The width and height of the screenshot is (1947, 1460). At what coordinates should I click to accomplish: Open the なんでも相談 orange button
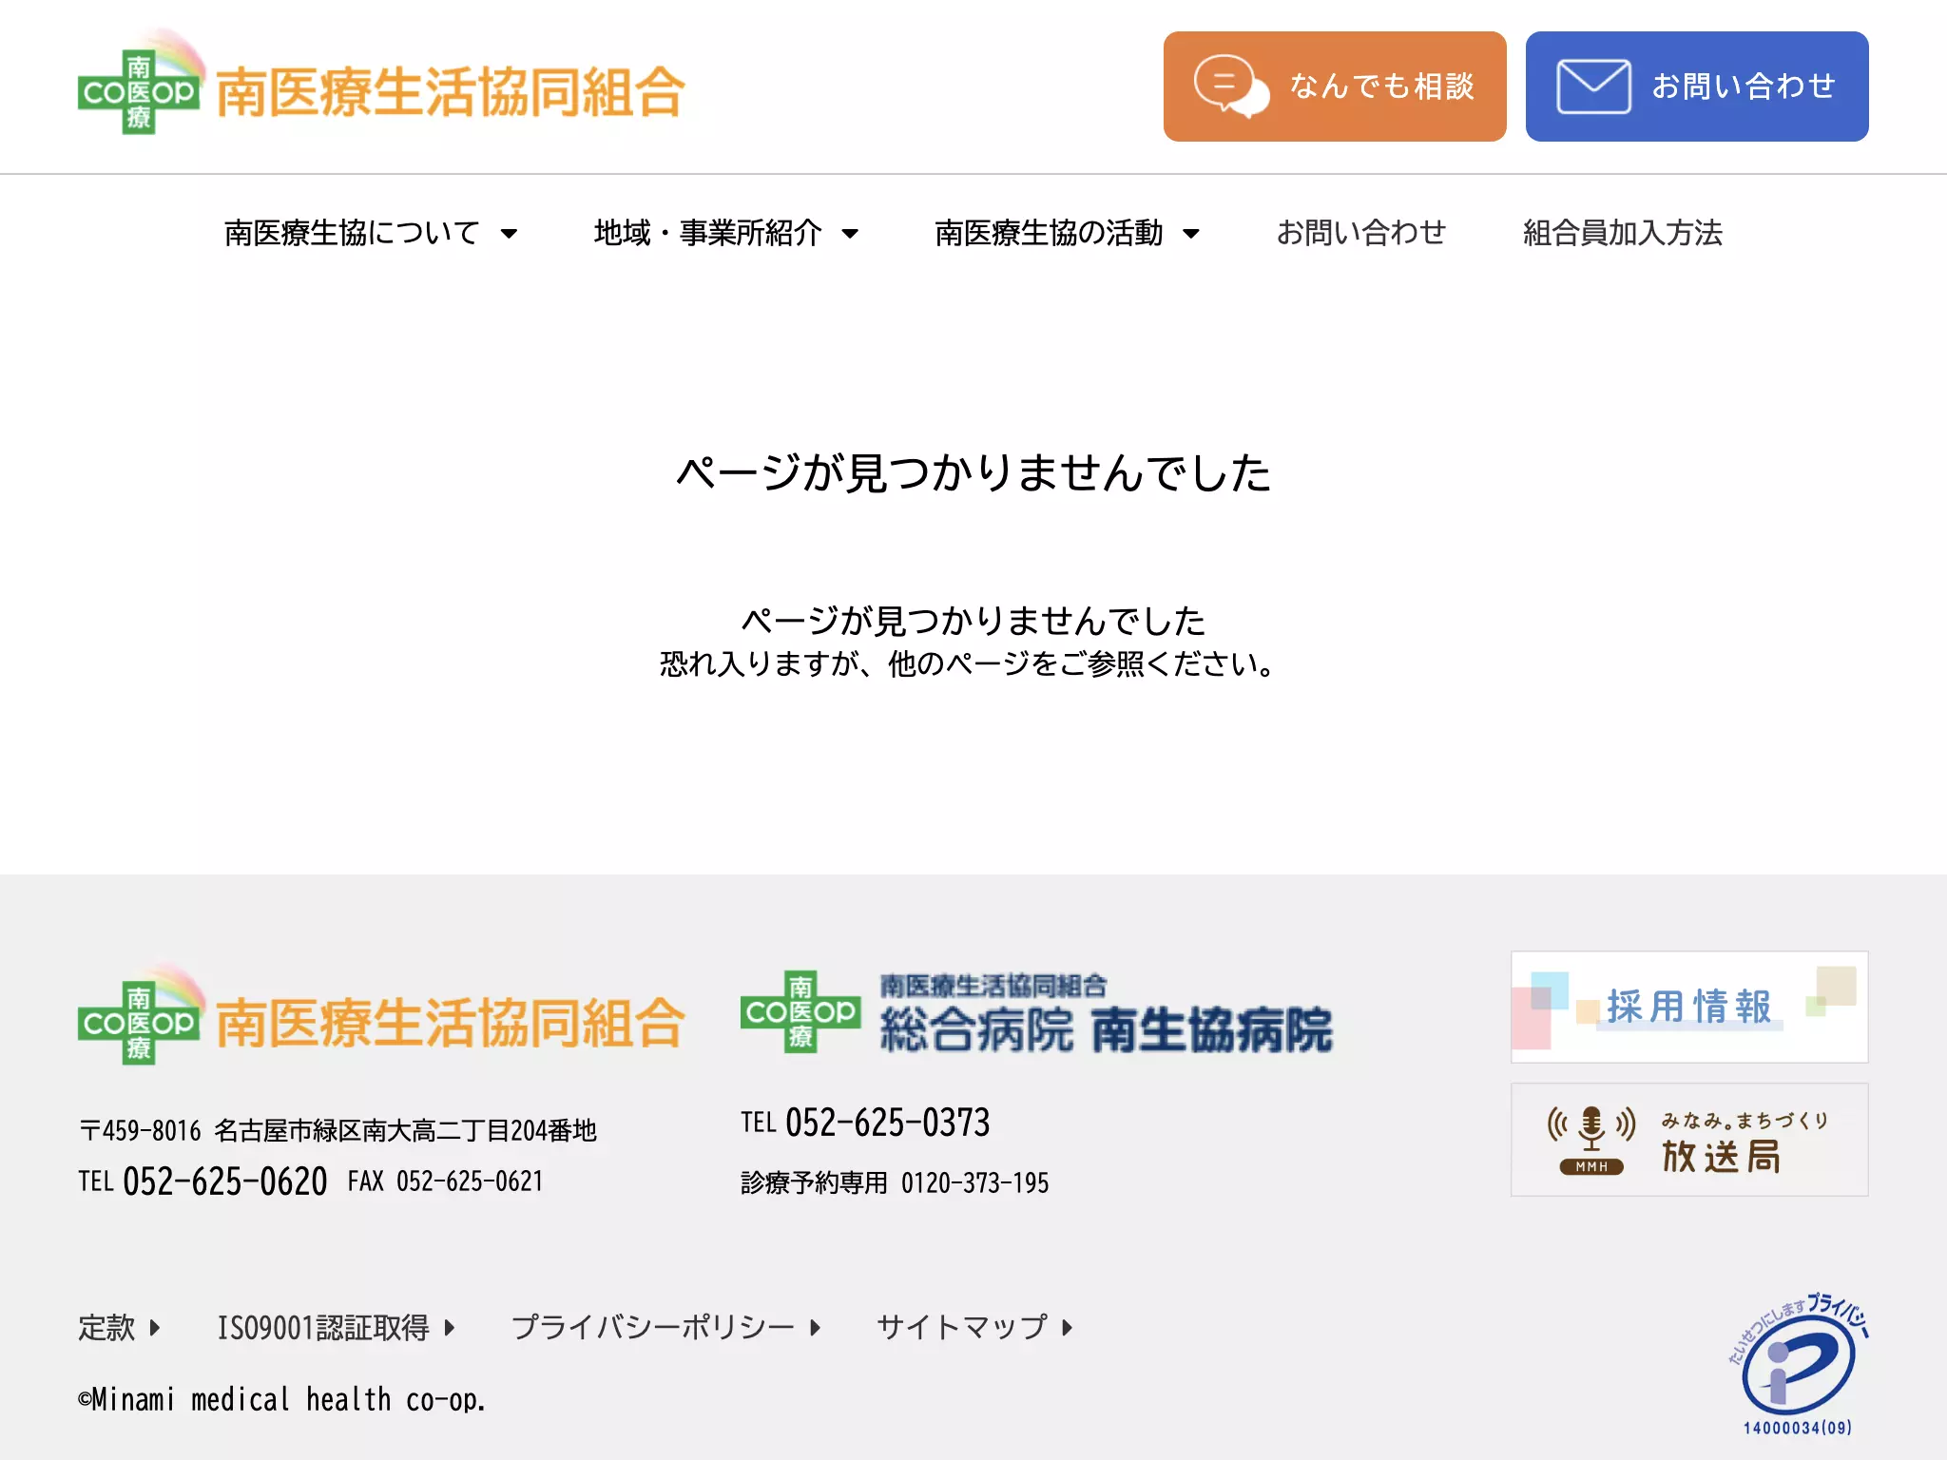1335,86
